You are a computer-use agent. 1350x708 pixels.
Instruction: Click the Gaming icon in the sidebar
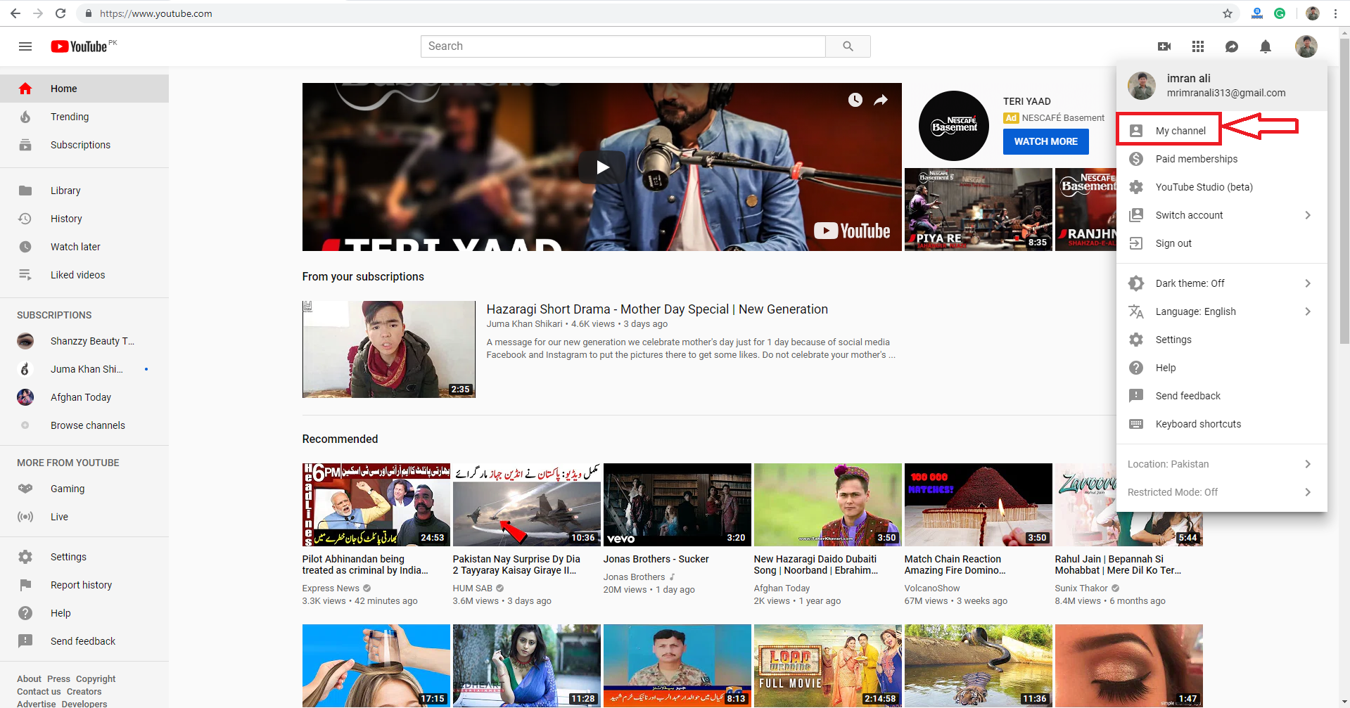(x=25, y=489)
